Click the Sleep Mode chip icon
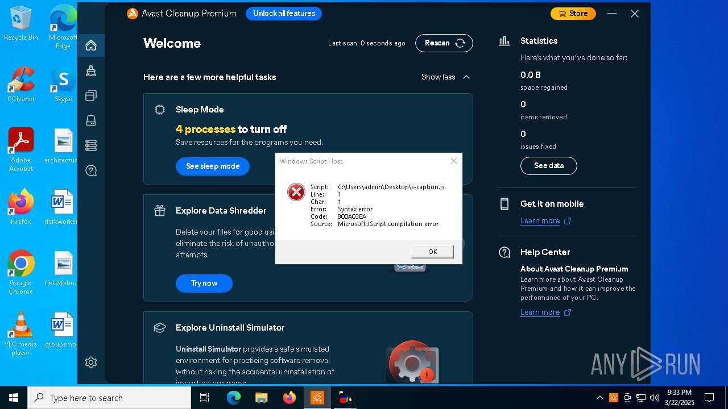 pos(160,110)
